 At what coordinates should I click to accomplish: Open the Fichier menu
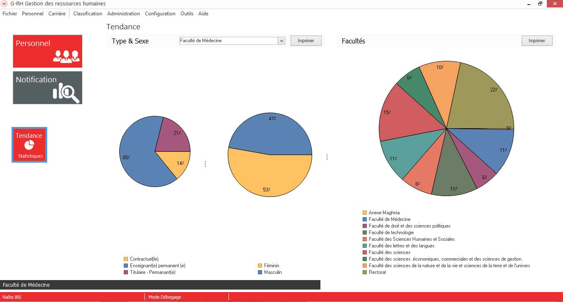coord(10,14)
